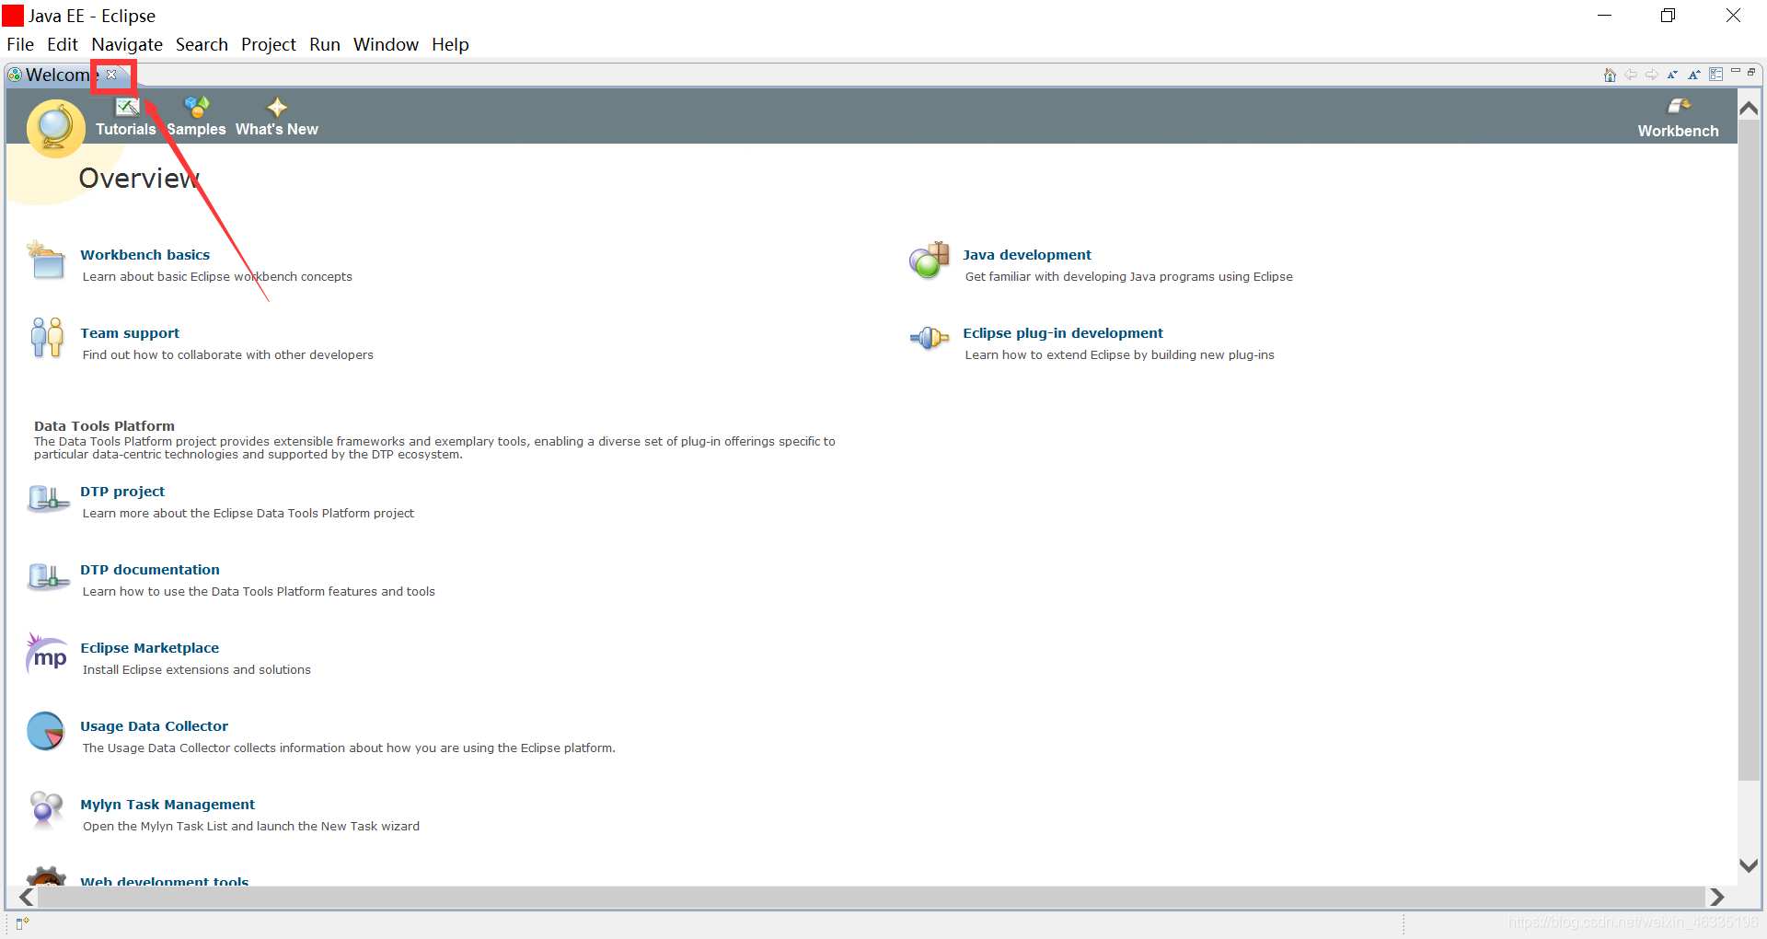Open the Help menu
Viewport: 1767px width, 939px height.
[450, 44]
